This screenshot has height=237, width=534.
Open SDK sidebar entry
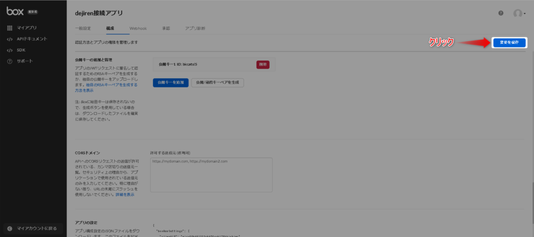21,51
